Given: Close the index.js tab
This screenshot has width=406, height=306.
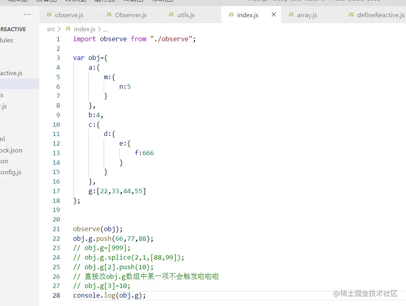Looking at the screenshot, I should point(274,15).
